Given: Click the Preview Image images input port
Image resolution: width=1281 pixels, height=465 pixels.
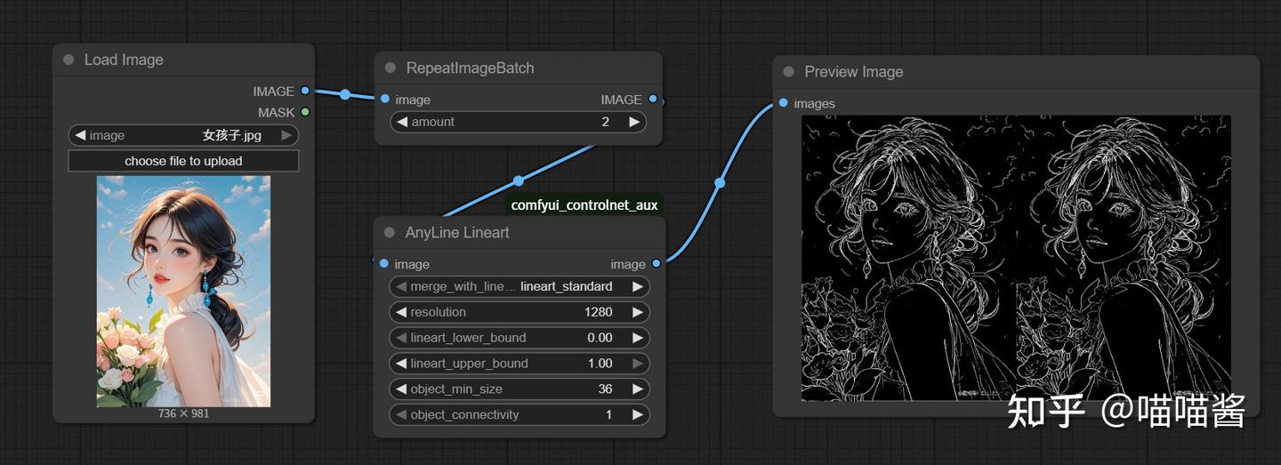Looking at the screenshot, I should click(x=783, y=103).
